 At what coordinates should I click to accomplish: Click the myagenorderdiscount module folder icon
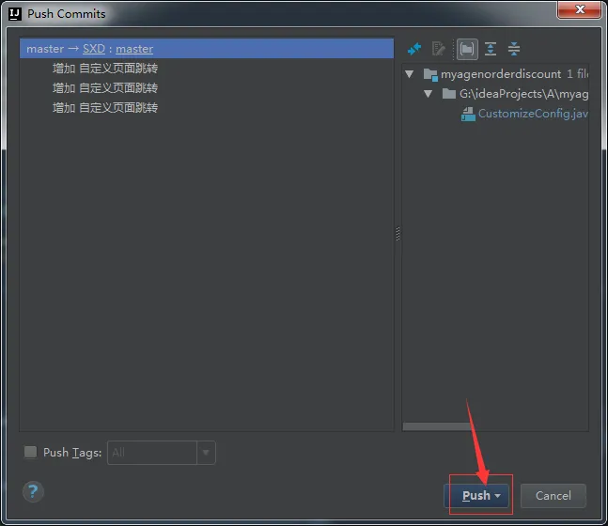point(430,74)
